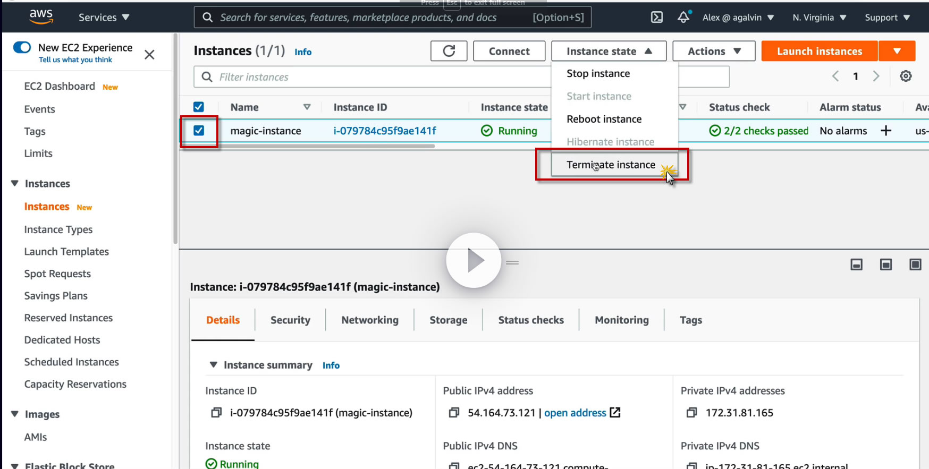The image size is (929, 469).
Task: Set details panel to full-height layout
Action: tap(915, 265)
